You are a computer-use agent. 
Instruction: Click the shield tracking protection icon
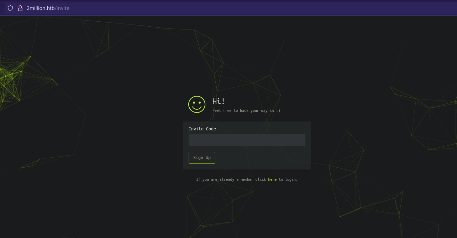(x=10, y=8)
